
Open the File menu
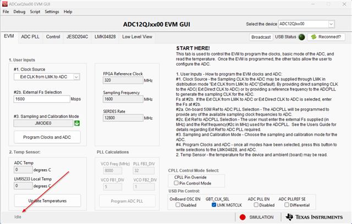(x=6, y=12)
